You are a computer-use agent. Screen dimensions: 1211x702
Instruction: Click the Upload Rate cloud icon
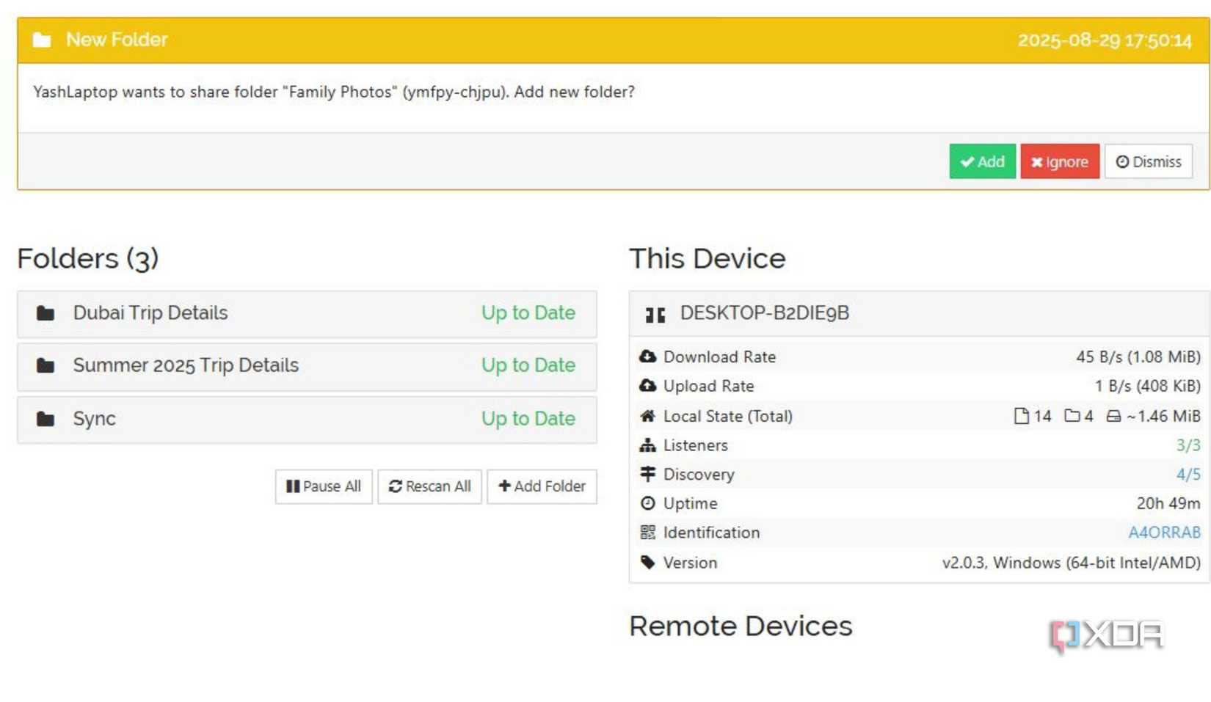648,386
